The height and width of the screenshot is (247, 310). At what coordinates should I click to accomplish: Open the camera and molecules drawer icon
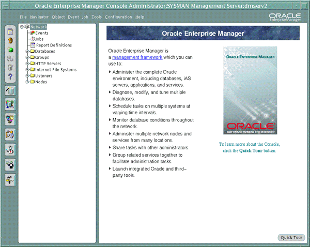point(10,119)
